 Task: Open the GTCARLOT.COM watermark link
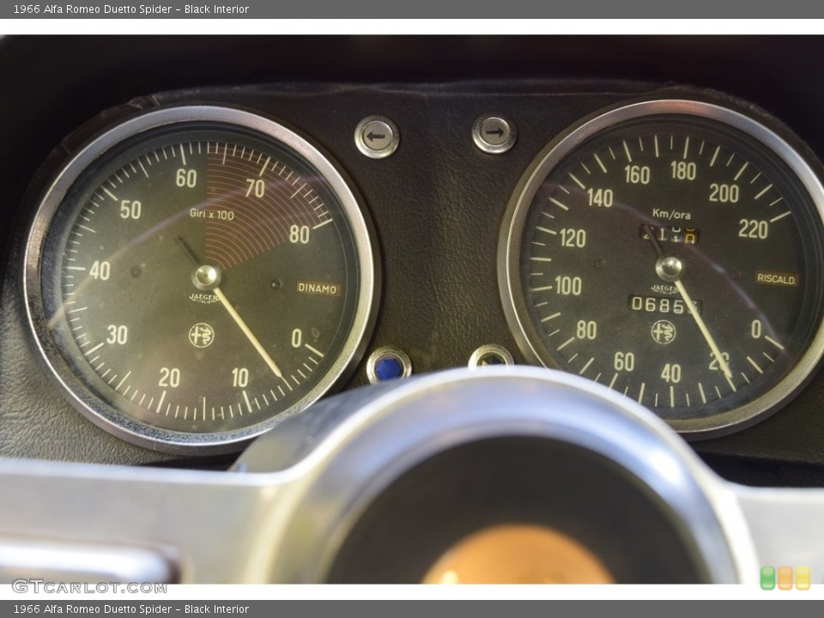89,586
